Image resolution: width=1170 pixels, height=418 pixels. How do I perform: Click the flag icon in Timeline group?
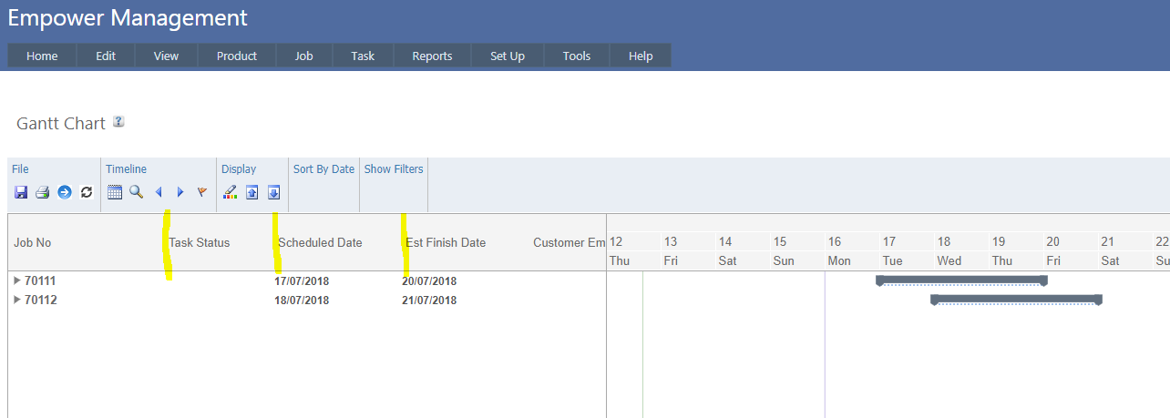(202, 192)
